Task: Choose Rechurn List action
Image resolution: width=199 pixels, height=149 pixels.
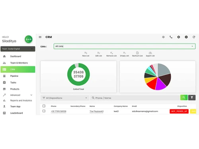Action: pyautogui.click(x=137, y=54)
